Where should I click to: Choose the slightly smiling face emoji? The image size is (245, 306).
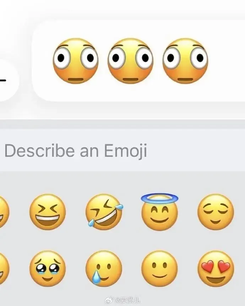tap(160, 269)
